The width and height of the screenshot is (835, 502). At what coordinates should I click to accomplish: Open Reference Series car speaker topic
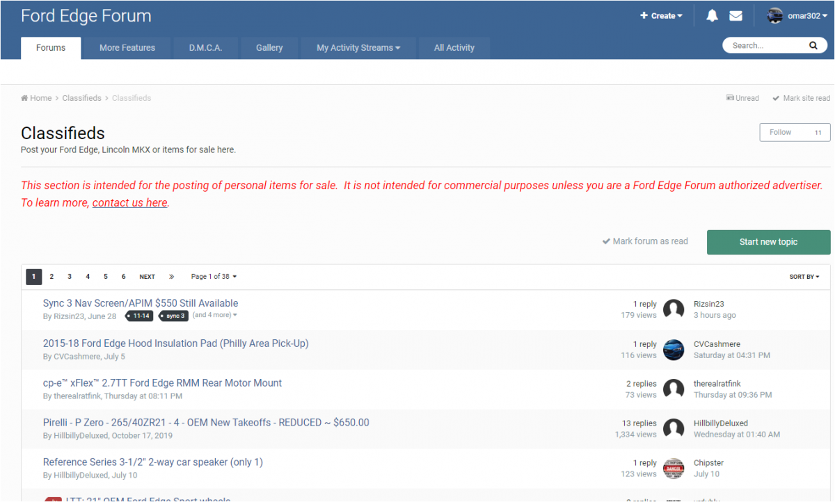click(152, 462)
